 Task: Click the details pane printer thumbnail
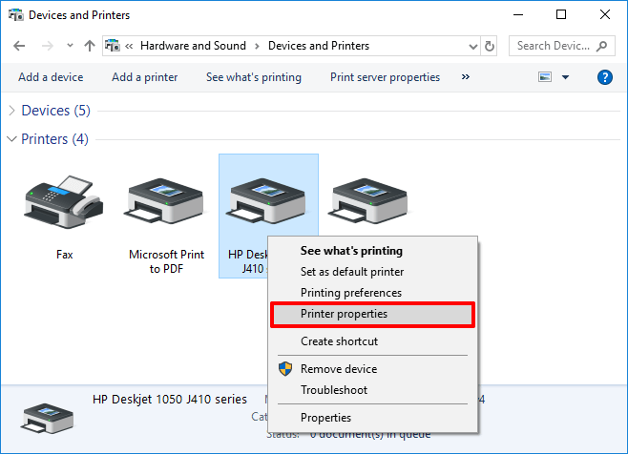(47, 419)
